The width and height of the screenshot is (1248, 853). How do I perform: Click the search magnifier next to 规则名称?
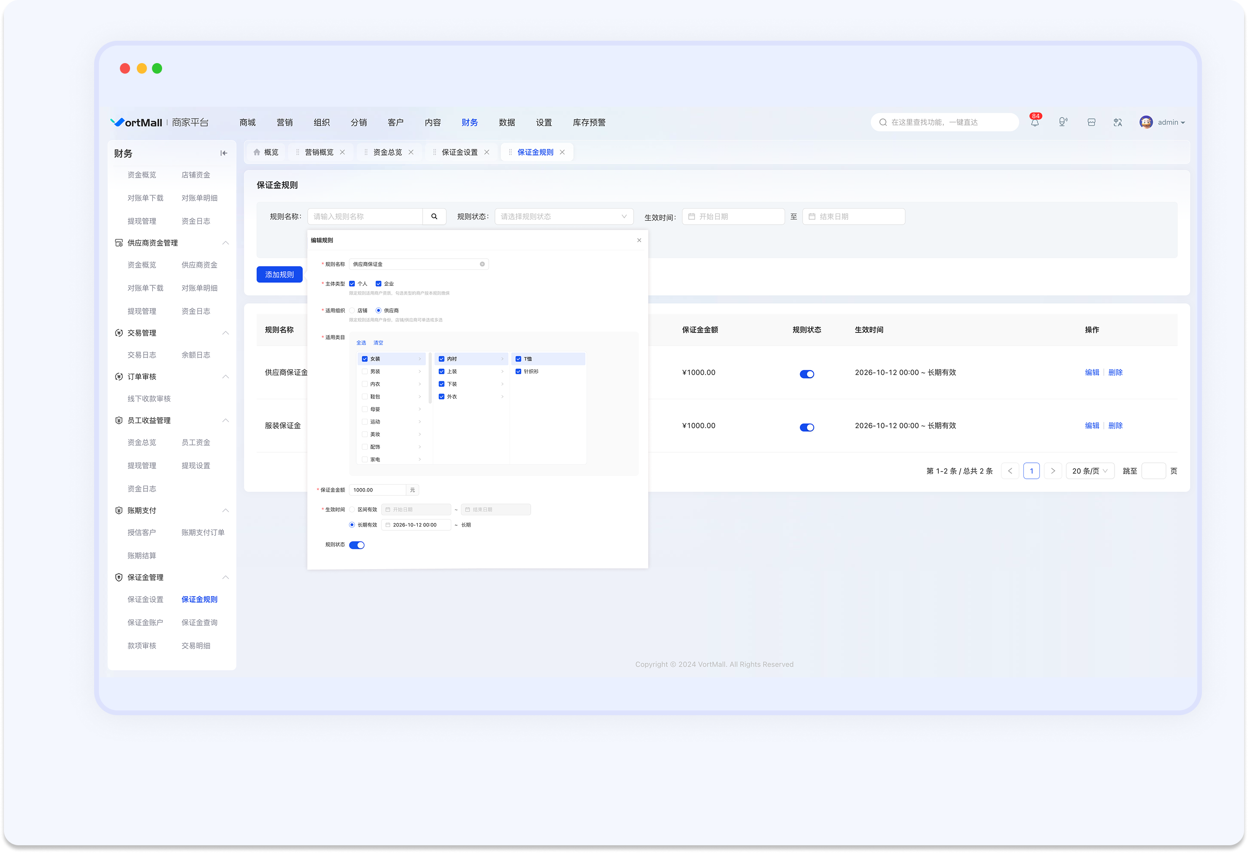click(434, 216)
